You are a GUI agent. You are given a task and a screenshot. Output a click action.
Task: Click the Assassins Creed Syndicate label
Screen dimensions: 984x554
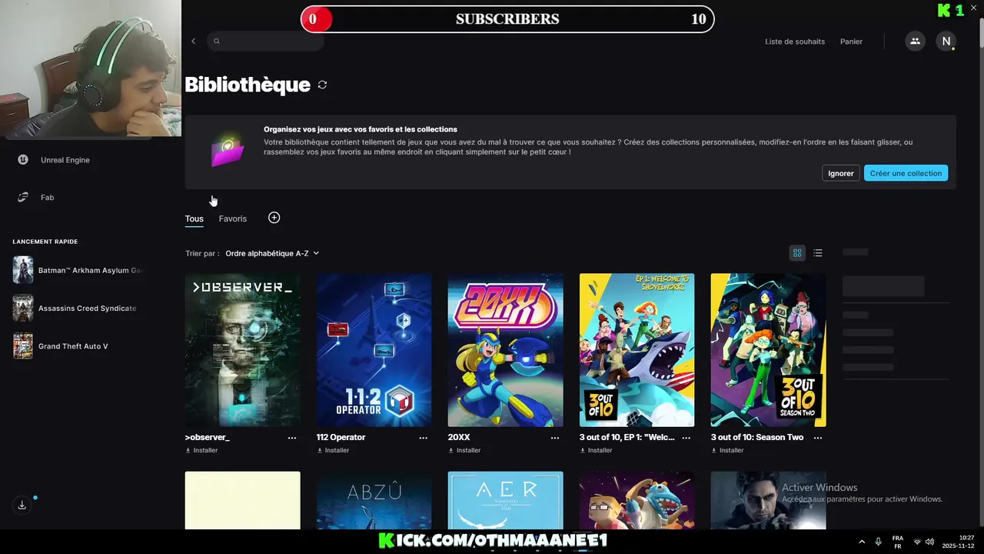[87, 309]
